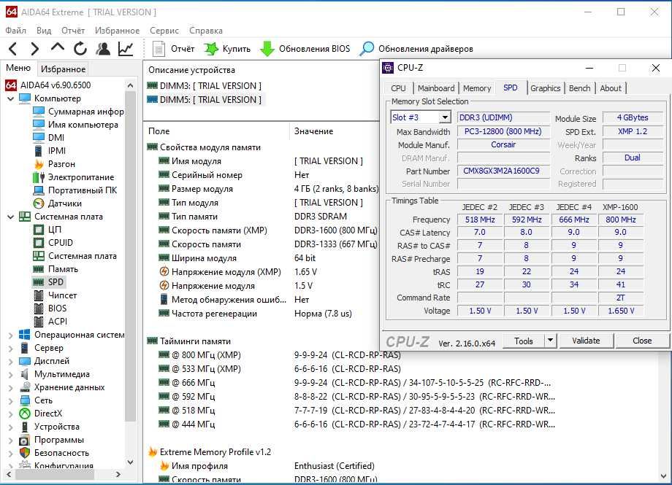
Task: Click the Безопасность shield tree item
Action: tap(54, 453)
